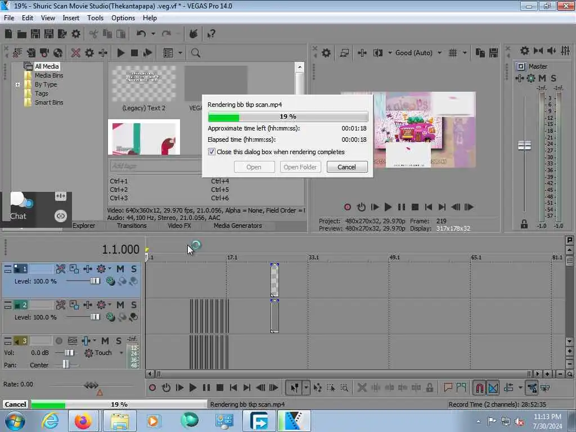This screenshot has height=432, width=576.
Task: Open Split Screen View dropdown arrow
Action: point(390,53)
